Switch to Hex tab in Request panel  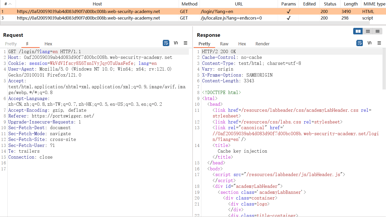(48, 44)
